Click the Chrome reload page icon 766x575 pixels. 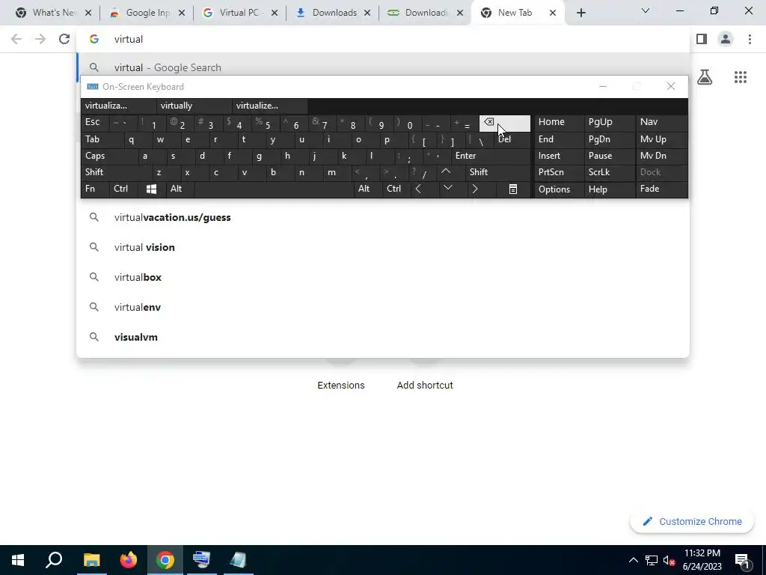[x=64, y=39]
